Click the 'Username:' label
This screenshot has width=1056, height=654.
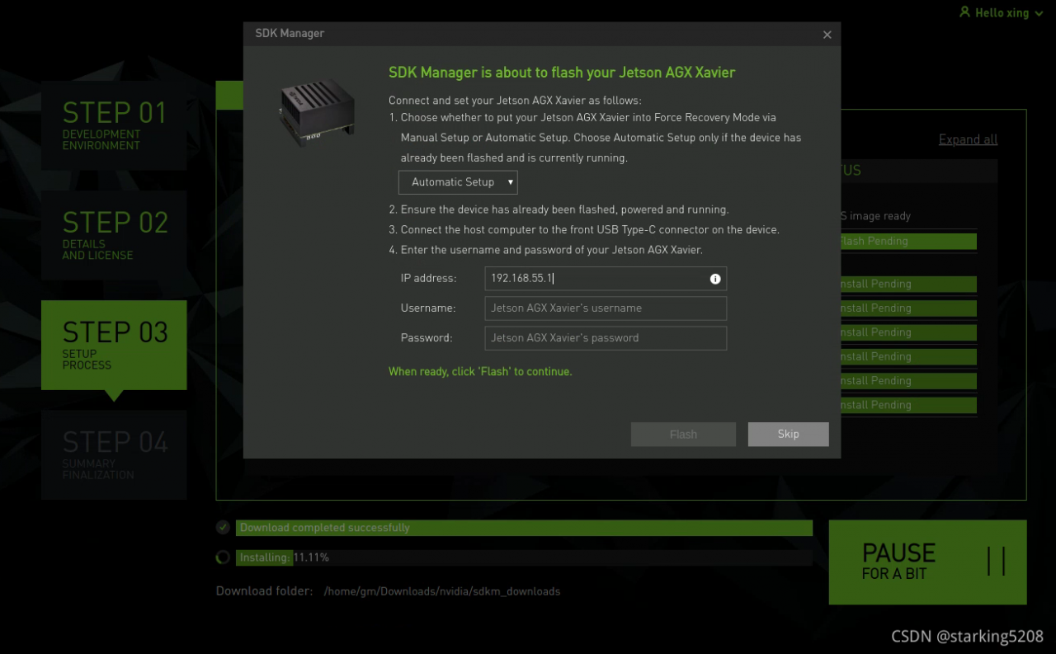[x=428, y=308]
